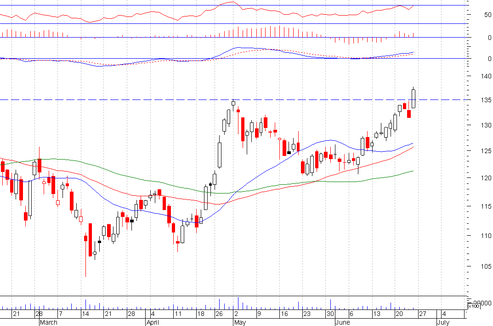Click the 130 price axis label
493x326 pixels.
click(486, 125)
